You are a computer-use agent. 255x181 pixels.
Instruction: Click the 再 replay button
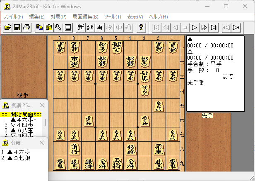pos(100,27)
